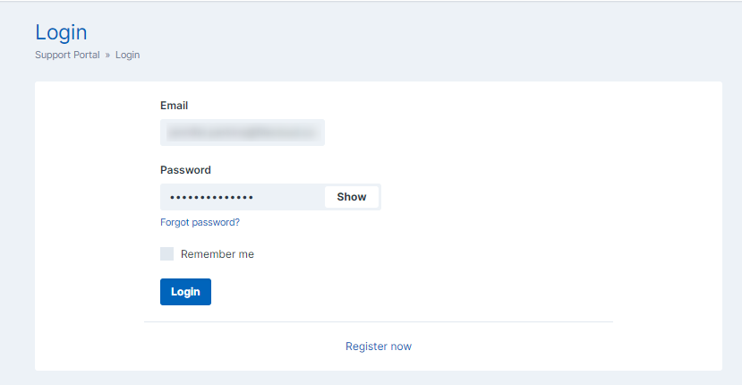
Task: Click the Email input field
Action: pyautogui.click(x=242, y=133)
